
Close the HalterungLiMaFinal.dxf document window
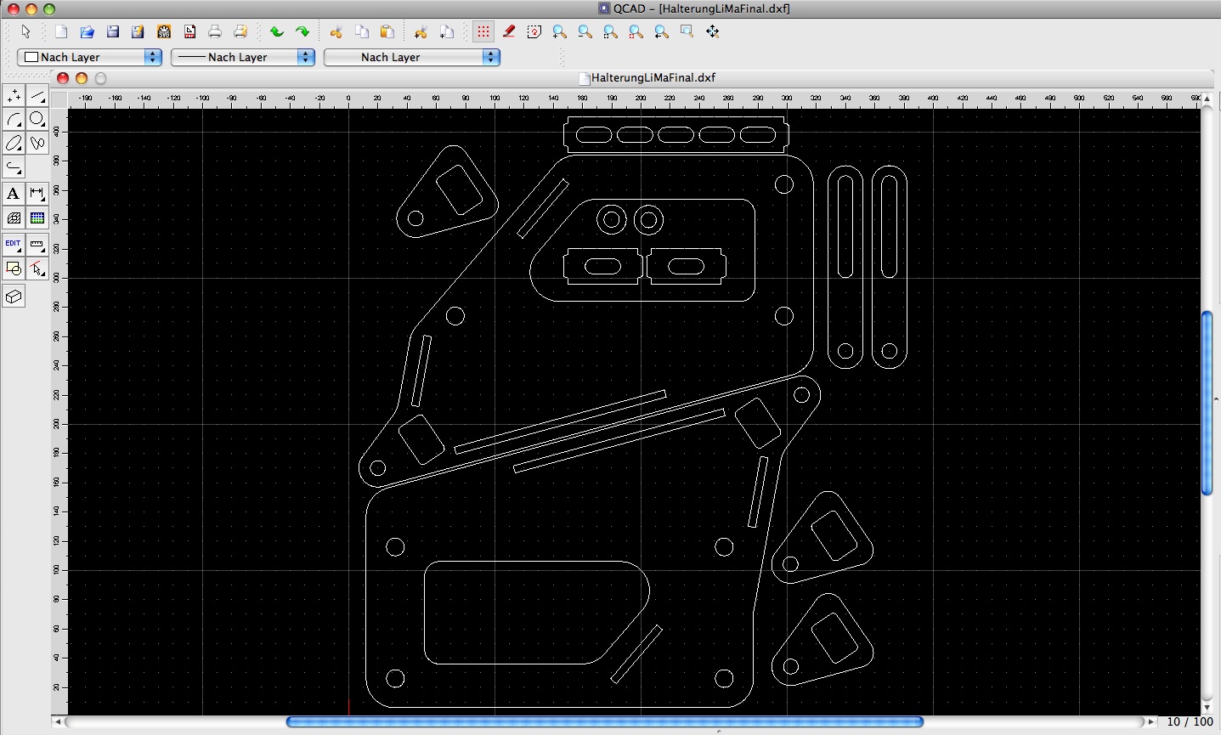coord(63,78)
